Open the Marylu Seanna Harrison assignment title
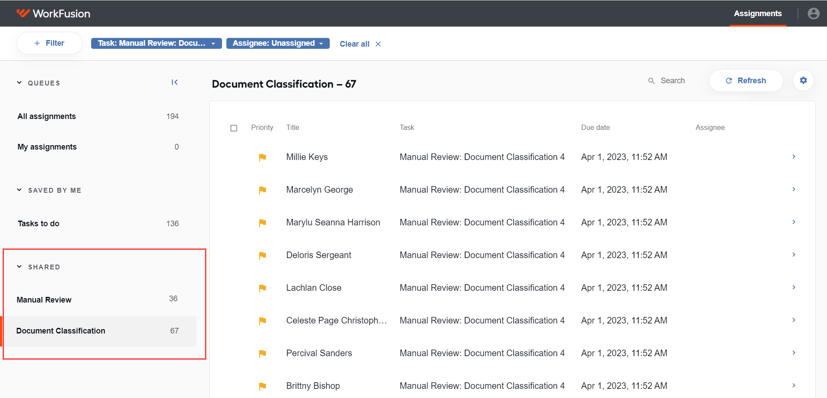The height and width of the screenshot is (398, 827). [x=333, y=222]
